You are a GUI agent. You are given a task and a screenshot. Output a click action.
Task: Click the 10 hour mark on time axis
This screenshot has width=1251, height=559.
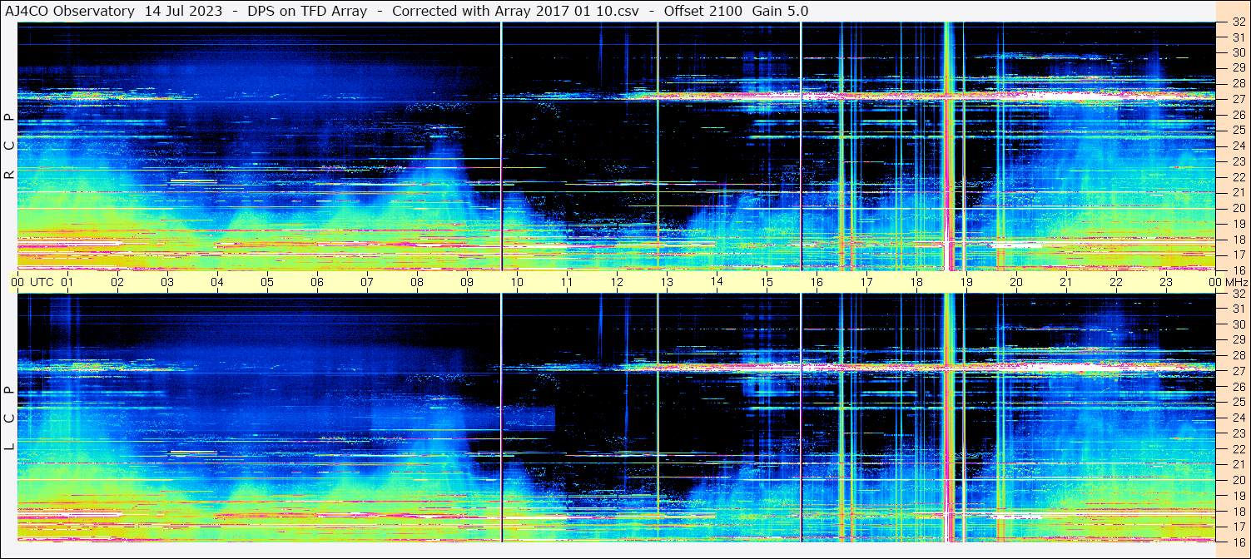pyautogui.click(x=517, y=282)
